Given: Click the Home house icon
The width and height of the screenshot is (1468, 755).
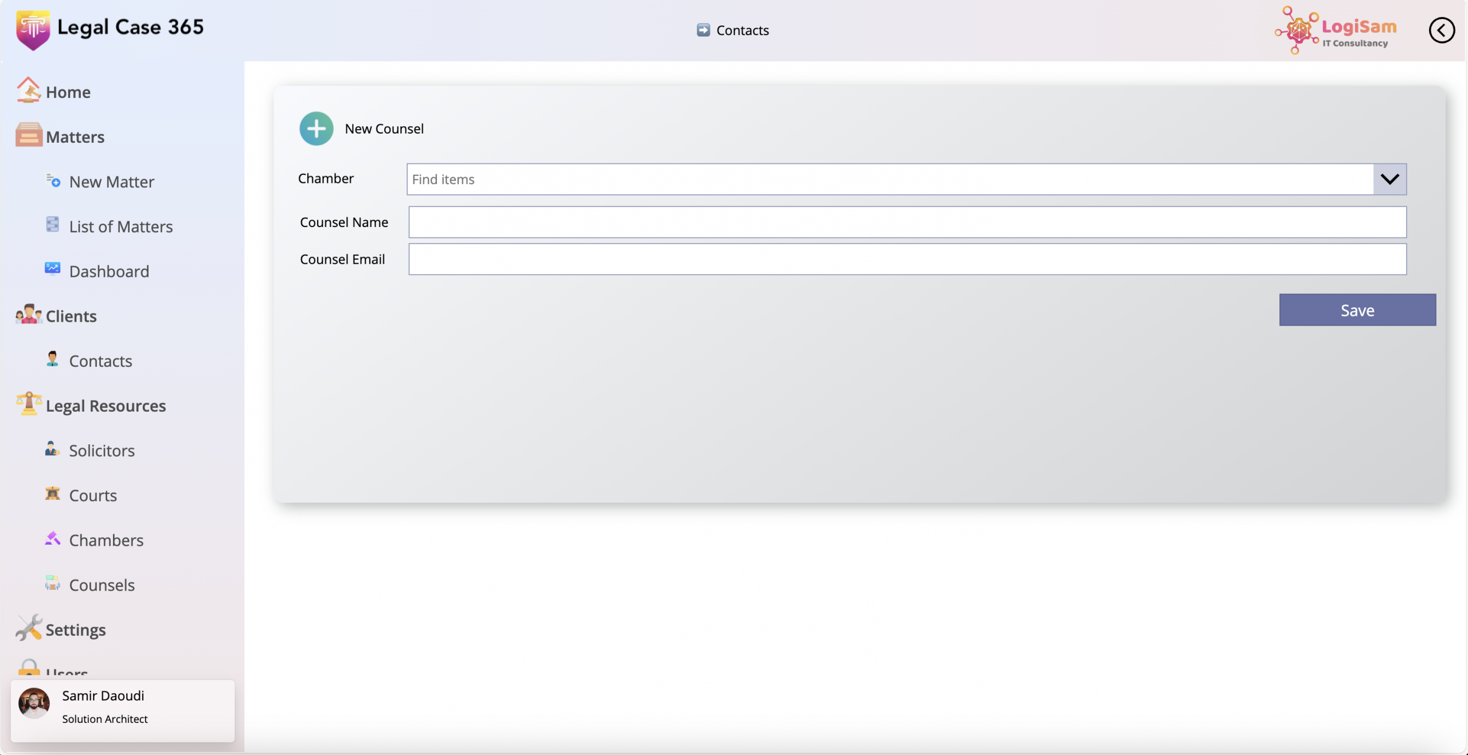Looking at the screenshot, I should click(28, 91).
